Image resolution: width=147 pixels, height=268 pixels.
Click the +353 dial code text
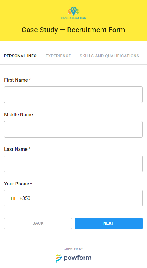coord(25,198)
